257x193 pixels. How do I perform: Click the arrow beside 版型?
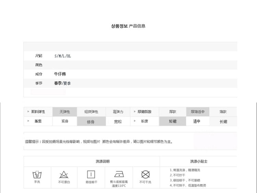(28, 121)
